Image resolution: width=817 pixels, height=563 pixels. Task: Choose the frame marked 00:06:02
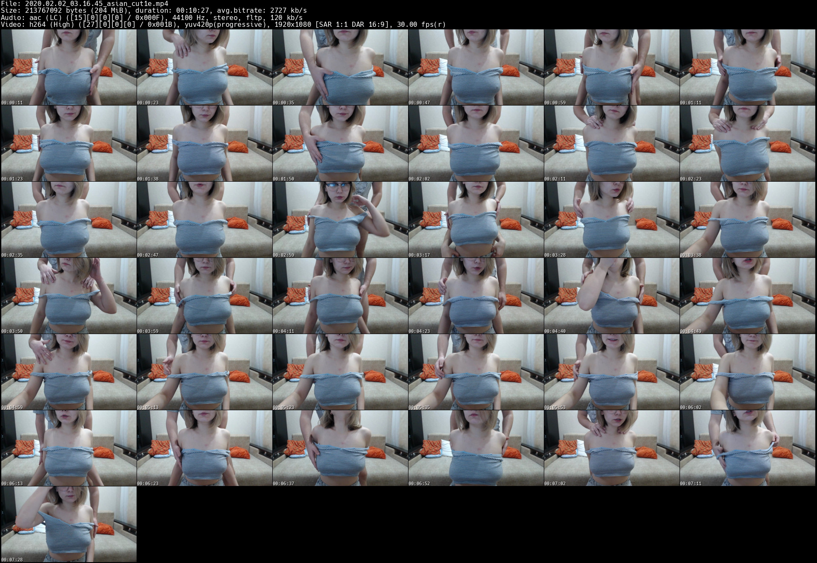[x=747, y=372]
